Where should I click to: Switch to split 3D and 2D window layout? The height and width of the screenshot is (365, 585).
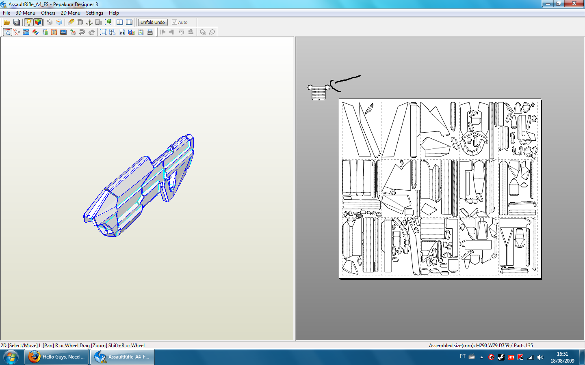120,22
